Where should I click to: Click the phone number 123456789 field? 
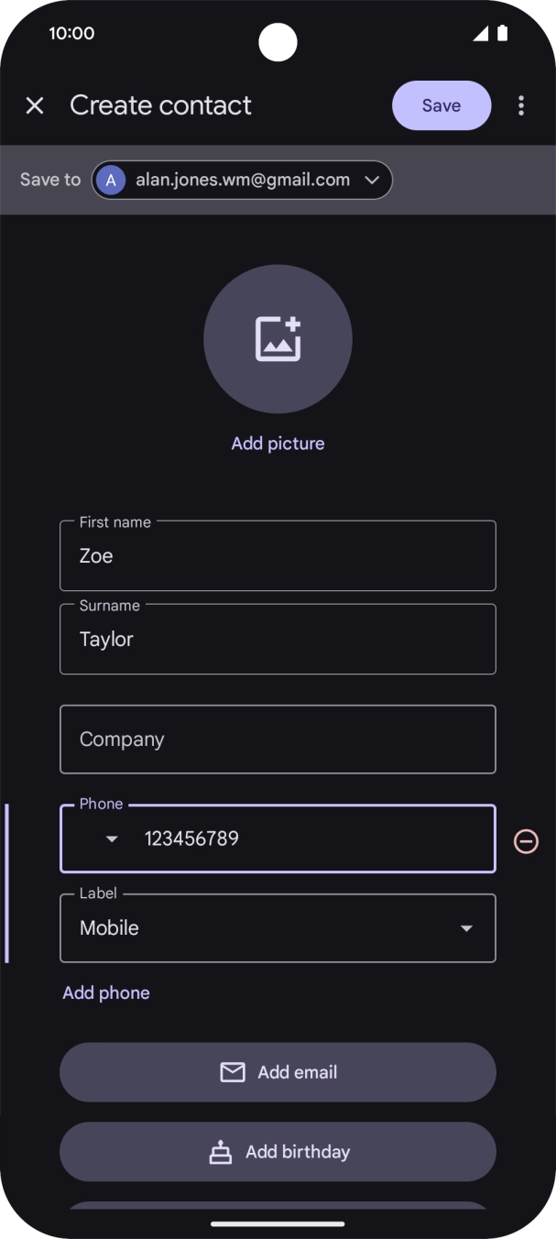[311, 839]
